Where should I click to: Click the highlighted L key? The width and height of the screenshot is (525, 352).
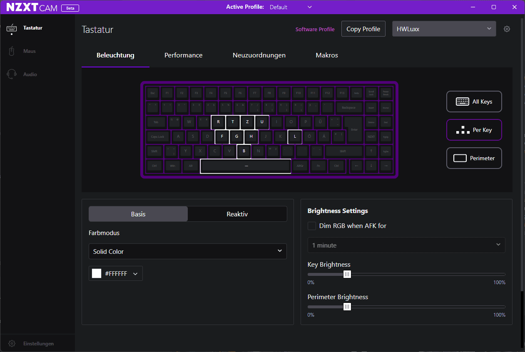pyautogui.click(x=295, y=136)
